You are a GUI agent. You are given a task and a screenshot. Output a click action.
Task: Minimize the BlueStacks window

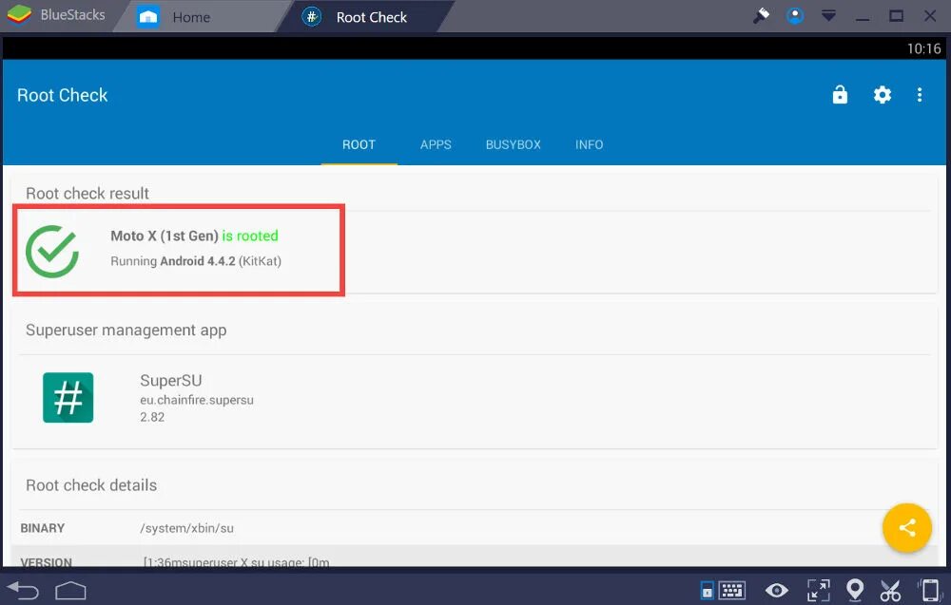(863, 18)
